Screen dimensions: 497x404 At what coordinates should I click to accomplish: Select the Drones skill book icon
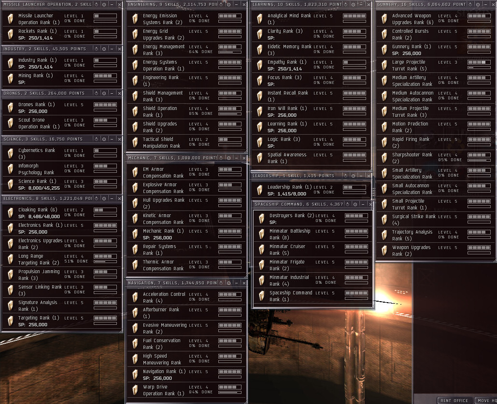coord(11,108)
